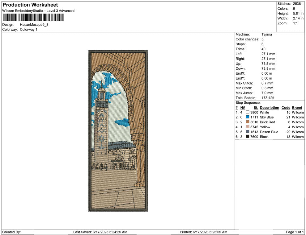Click the mosque embroidery design preview
Viewport: 306px width, 235px height.
(x=118, y=130)
